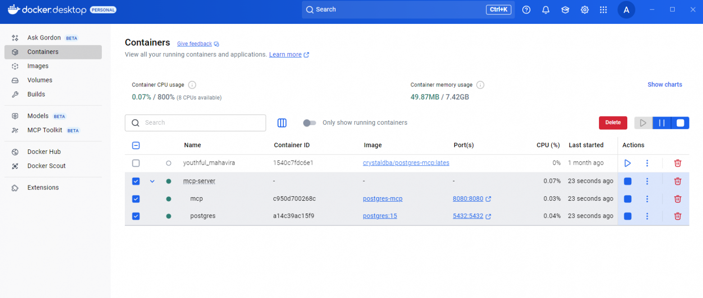Stop the postgres container using stop icon

tap(628, 216)
